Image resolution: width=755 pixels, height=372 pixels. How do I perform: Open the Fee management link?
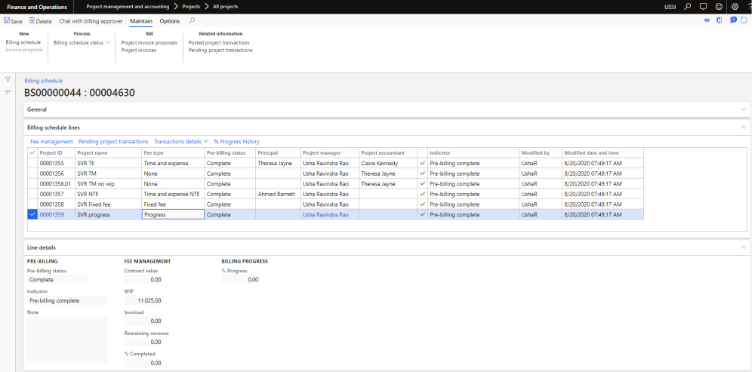(x=51, y=141)
